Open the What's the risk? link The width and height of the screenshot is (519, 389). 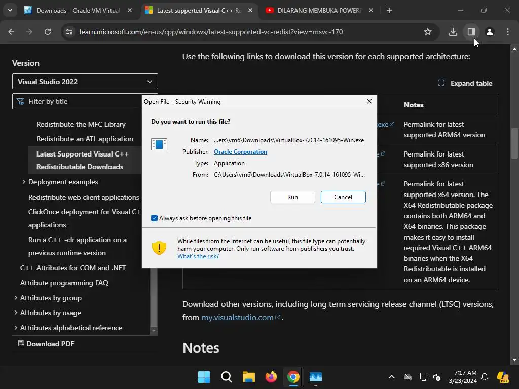tap(198, 256)
